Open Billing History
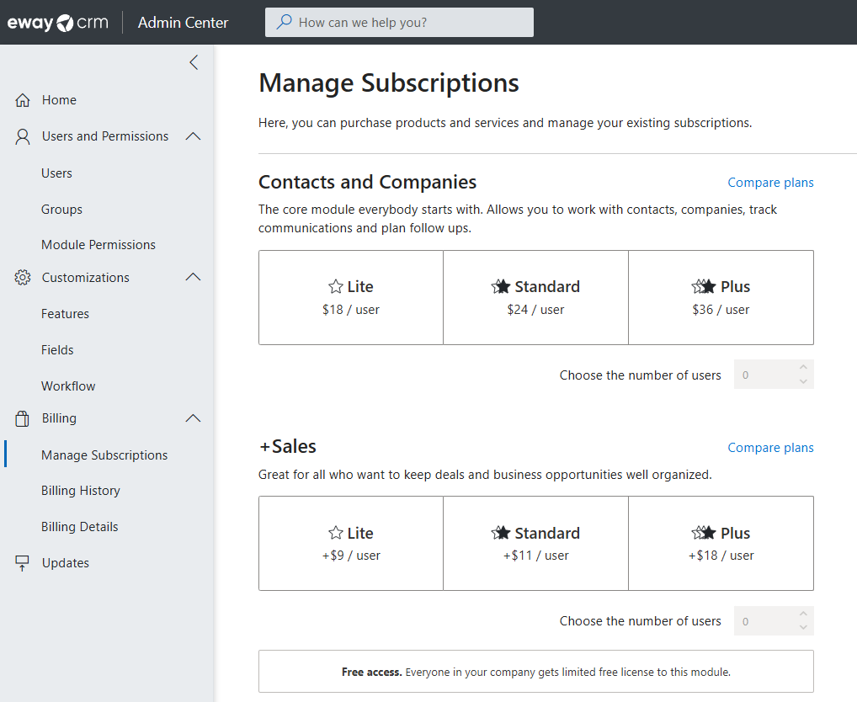The image size is (857, 702). click(x=81, y=491)
